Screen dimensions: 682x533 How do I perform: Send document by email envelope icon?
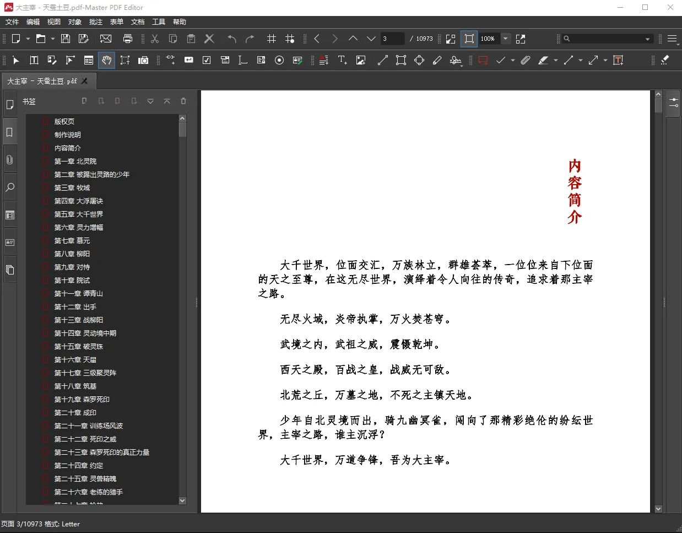click(106, 39)
